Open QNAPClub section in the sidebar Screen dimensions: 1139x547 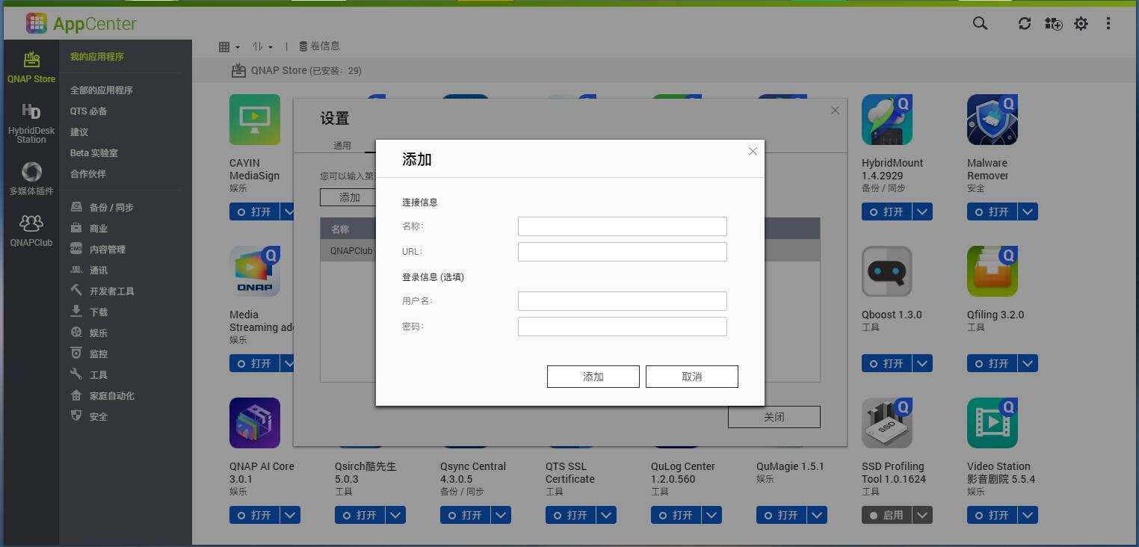click(x=31, y=230)
